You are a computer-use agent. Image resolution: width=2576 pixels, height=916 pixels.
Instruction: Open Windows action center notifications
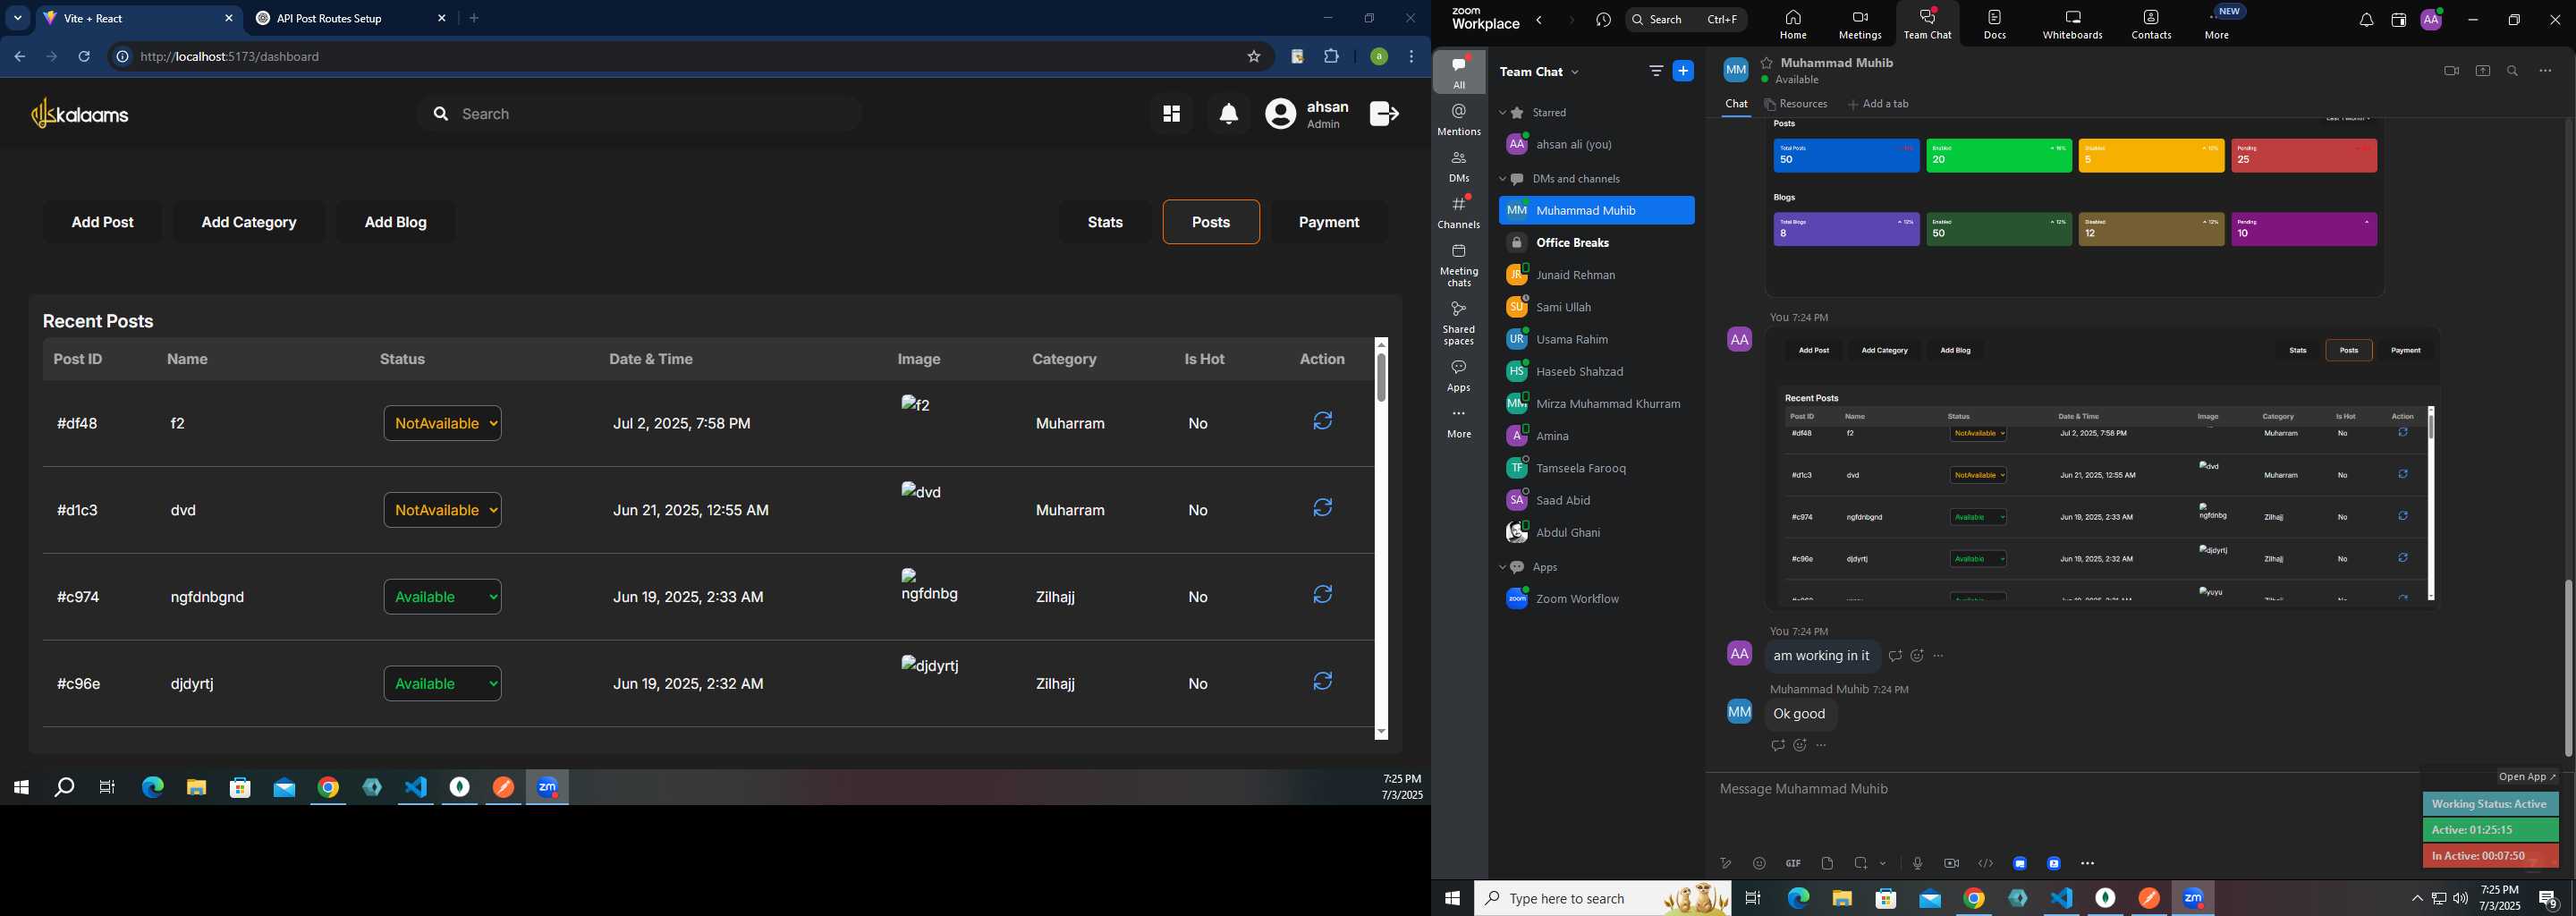pos(2549,898)
